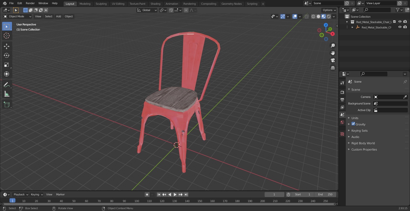The height and width of the screenshot is (211, 410).
Task: Select the Scale tool
Action: (7, 65)
